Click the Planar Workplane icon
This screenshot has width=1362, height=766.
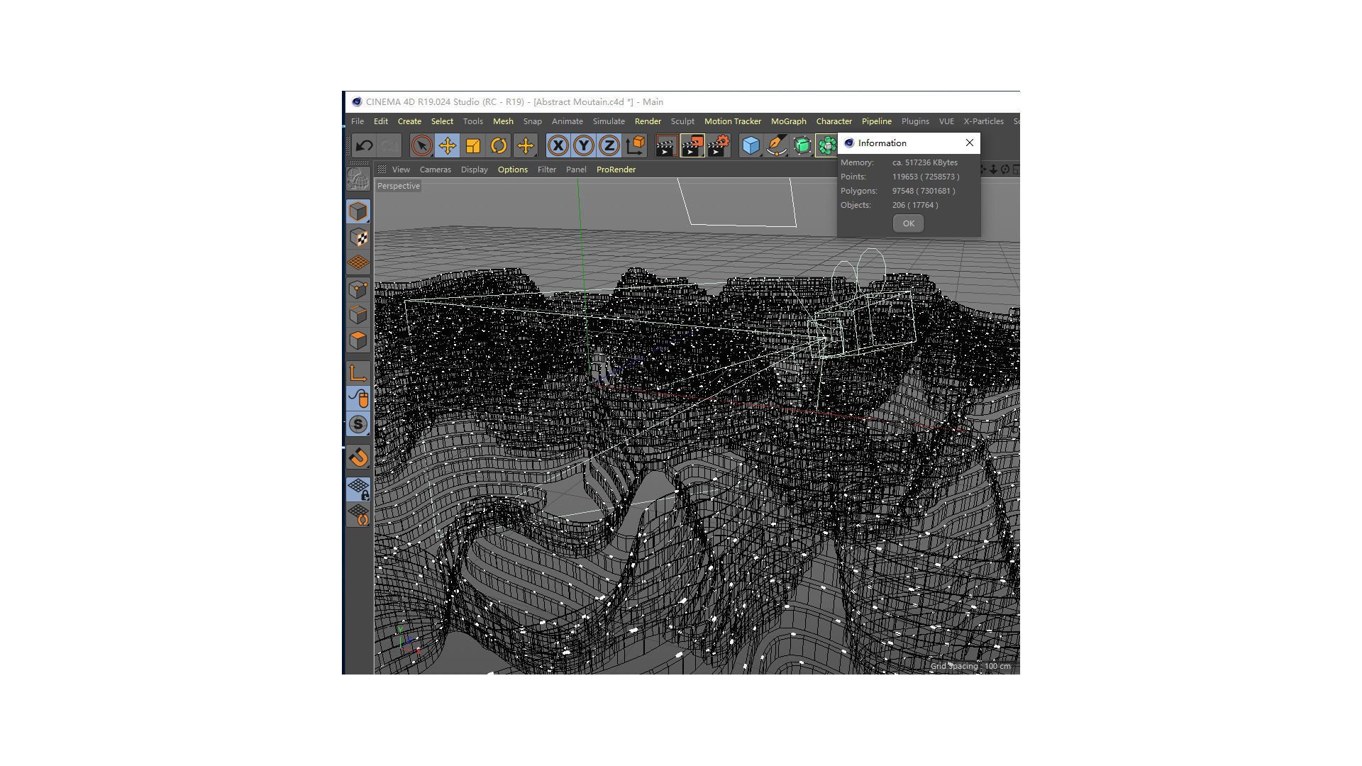click(x=358, y=515)
